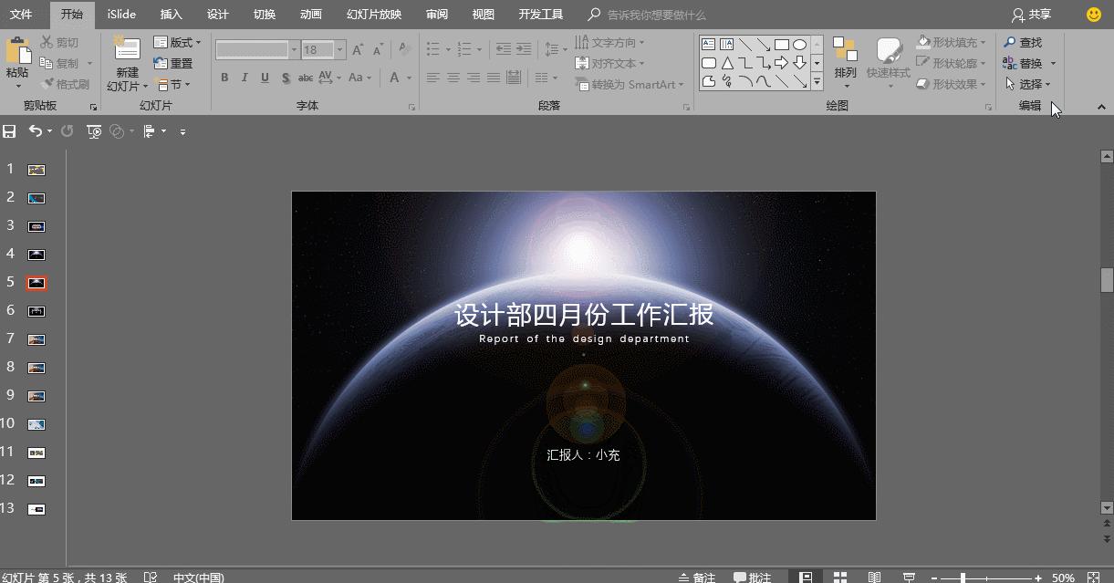Open the font size dropdown

(x=338, y=49)
